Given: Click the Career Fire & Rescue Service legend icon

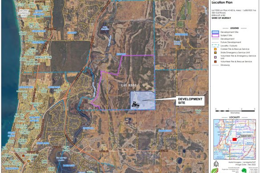Looking at the screenshot, I should click(215, 49).
